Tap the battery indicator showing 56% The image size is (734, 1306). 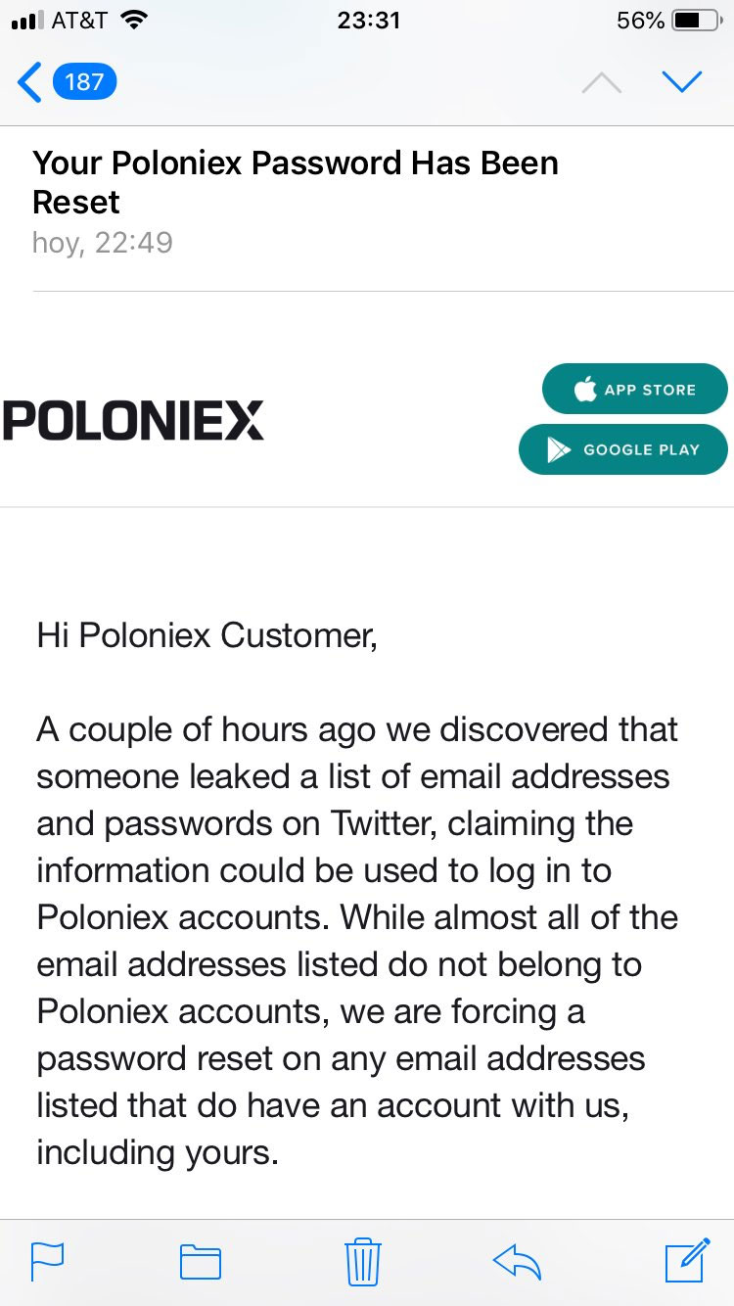point(670,20)
